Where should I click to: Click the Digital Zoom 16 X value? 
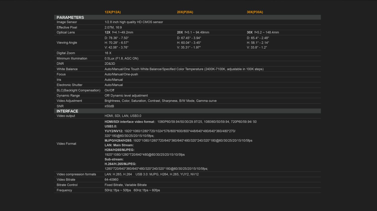pyautogui.click(x=108, y=53)
